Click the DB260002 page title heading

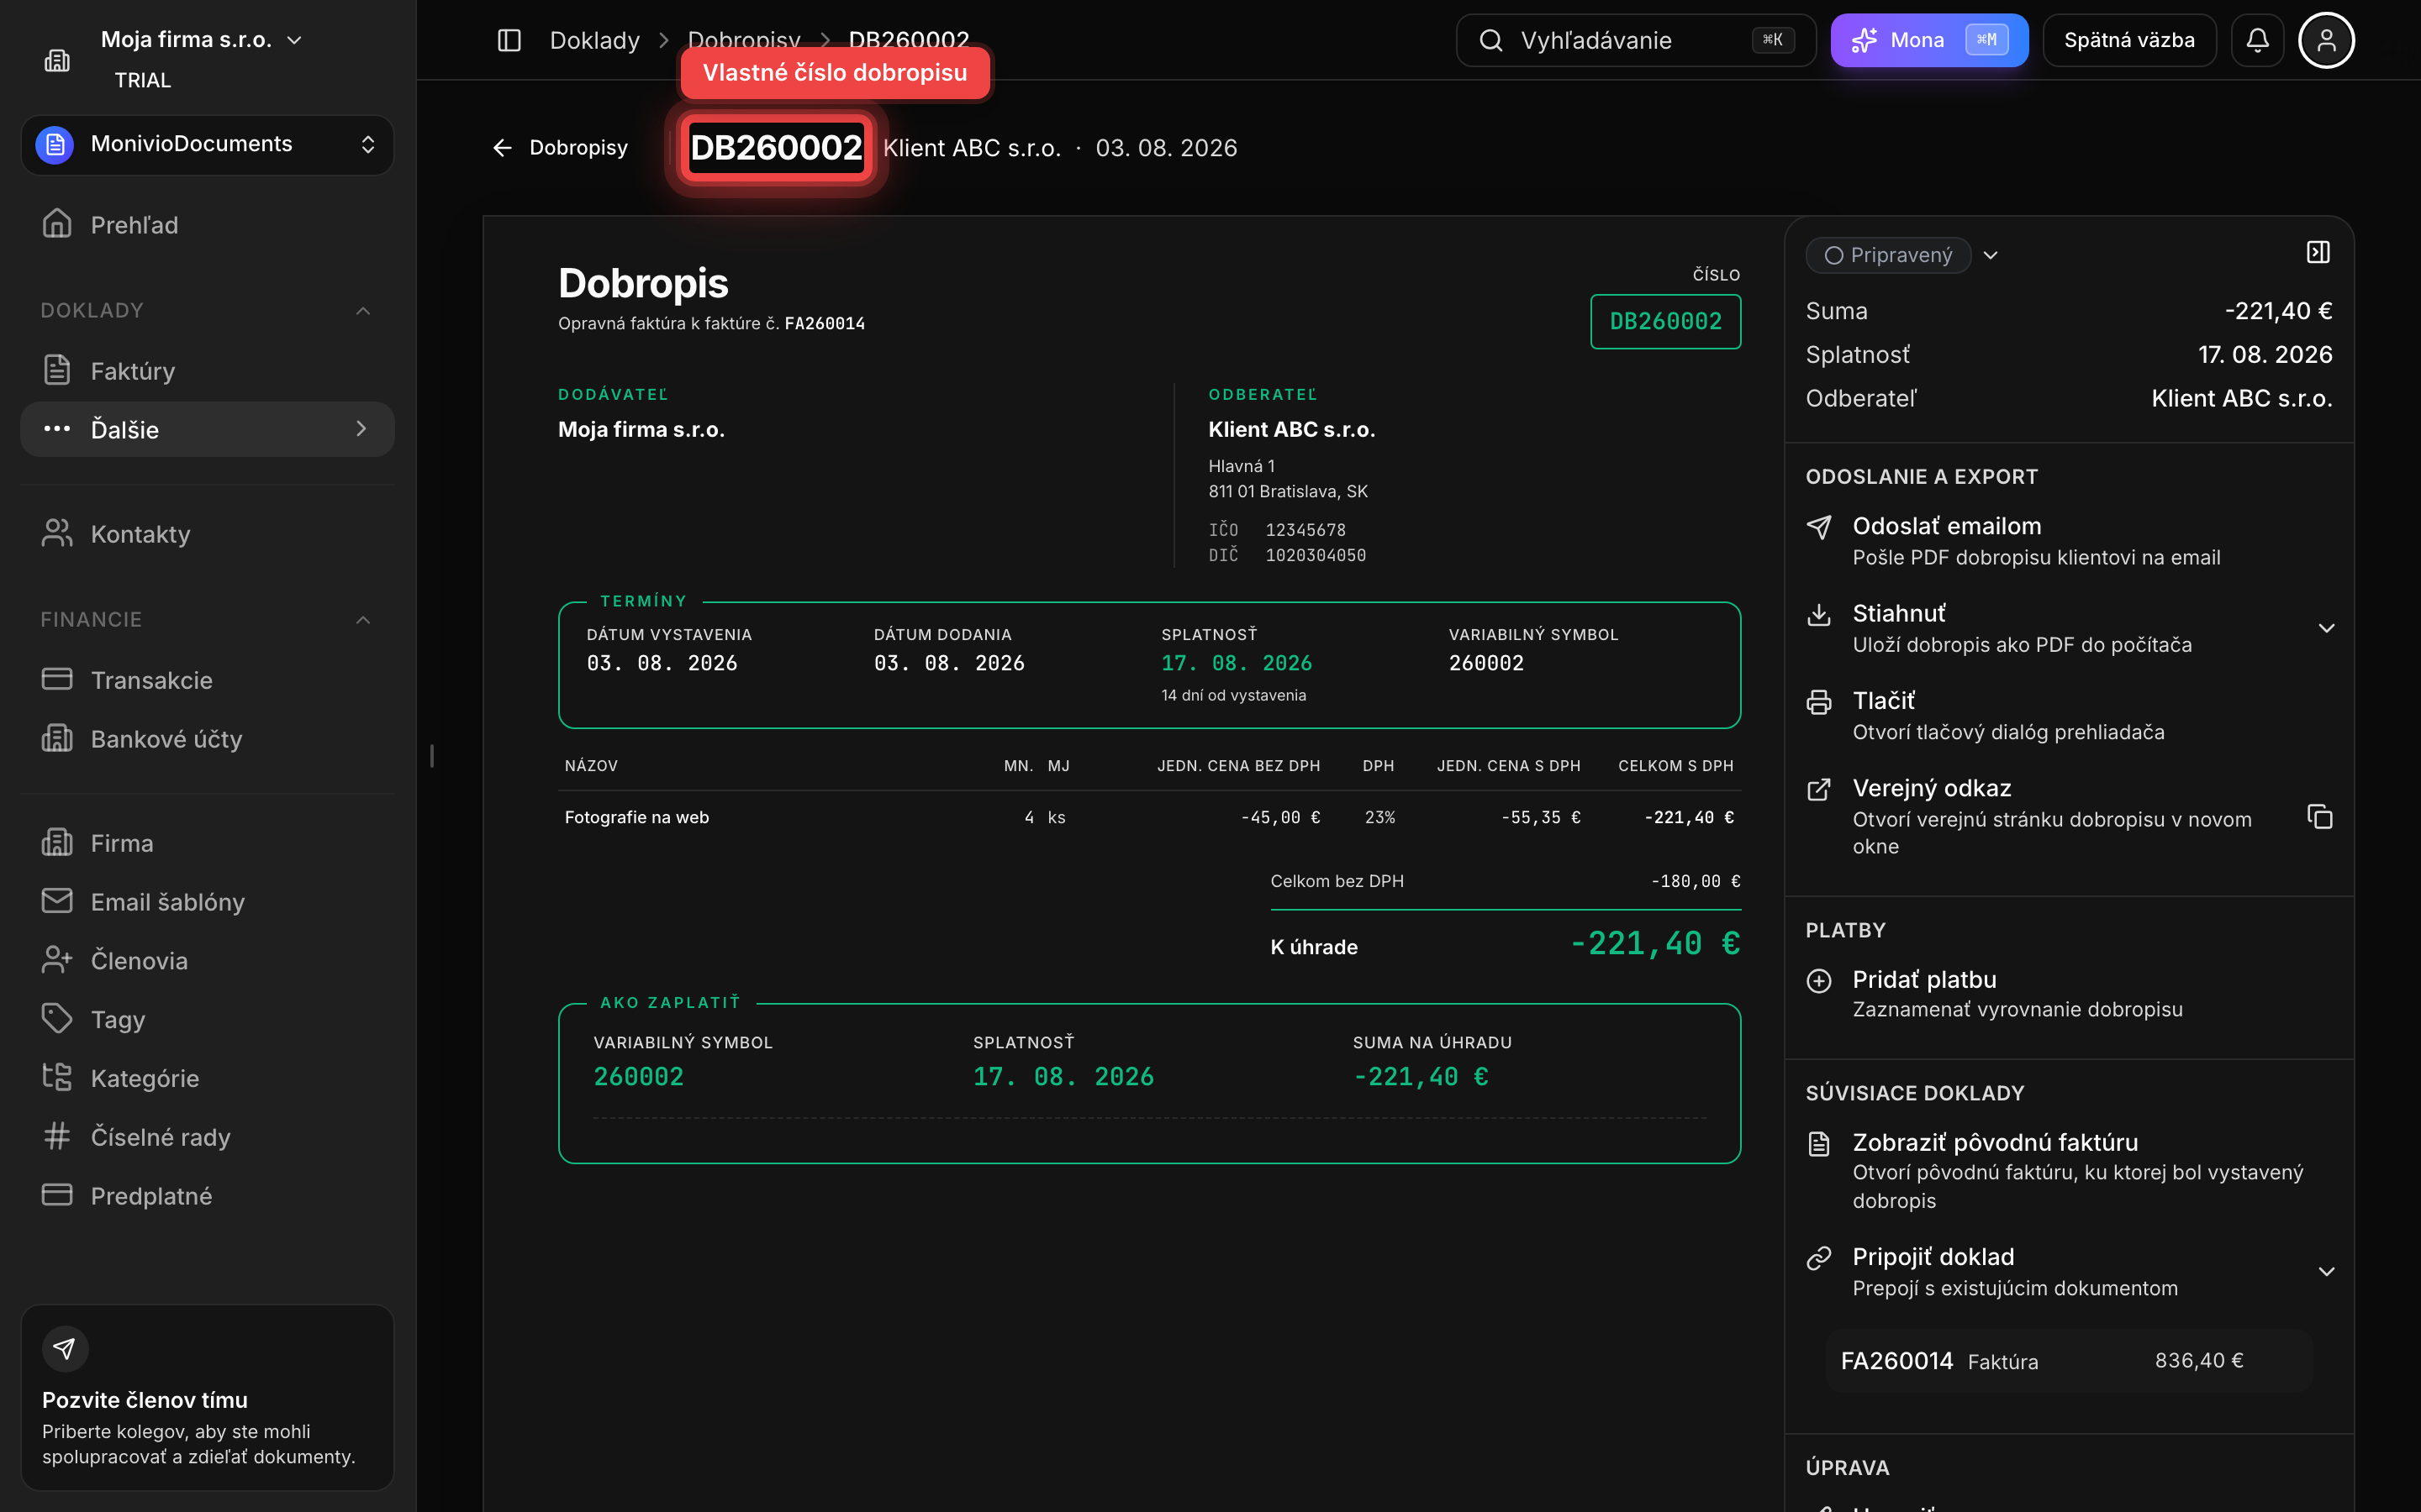tap(775, 148)
